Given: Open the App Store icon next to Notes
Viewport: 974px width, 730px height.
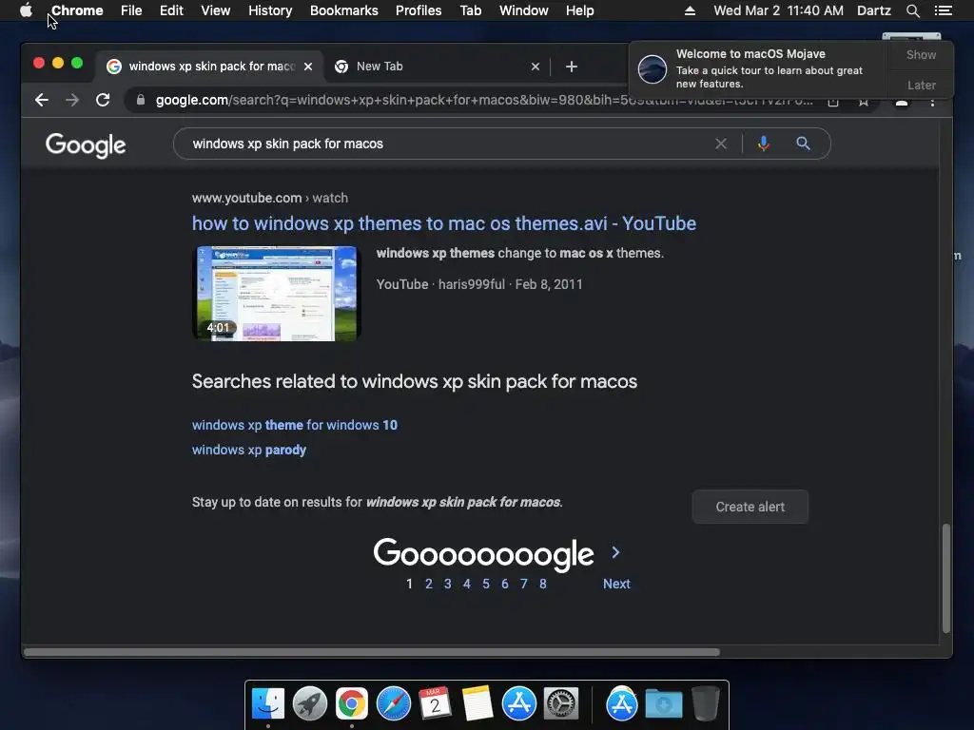Looking at the screenshot, I should 518,703.
